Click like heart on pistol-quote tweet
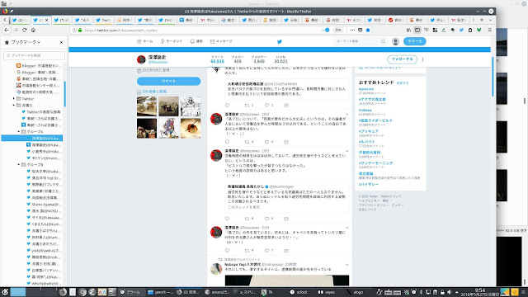 (266, 219)
